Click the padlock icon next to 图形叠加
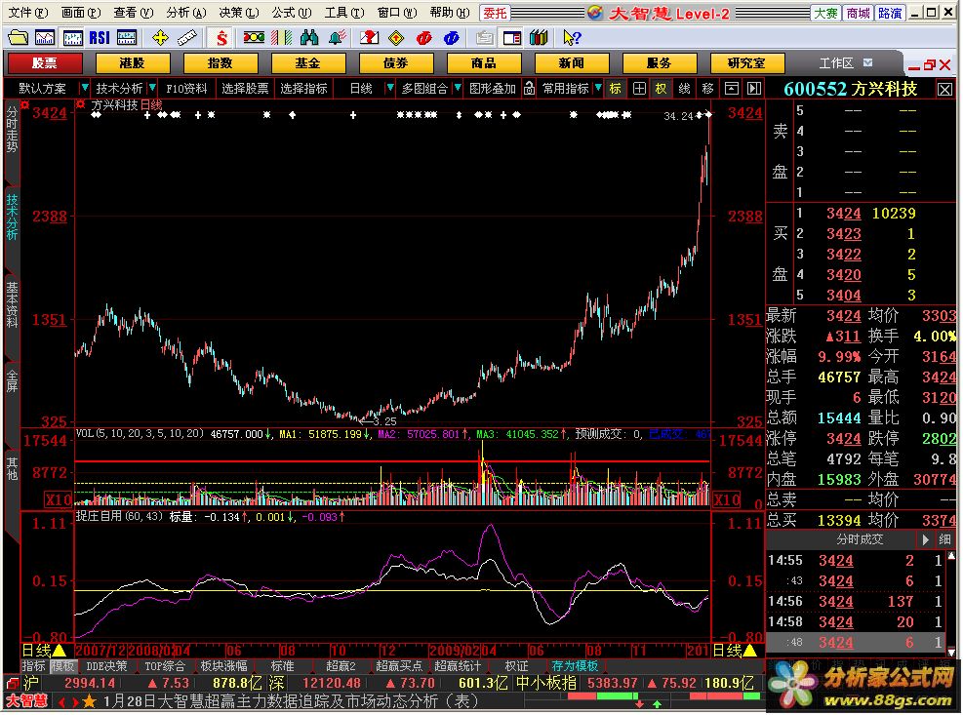Image resolution: width=963 pixels, height=715 pixels. point(530,89)
